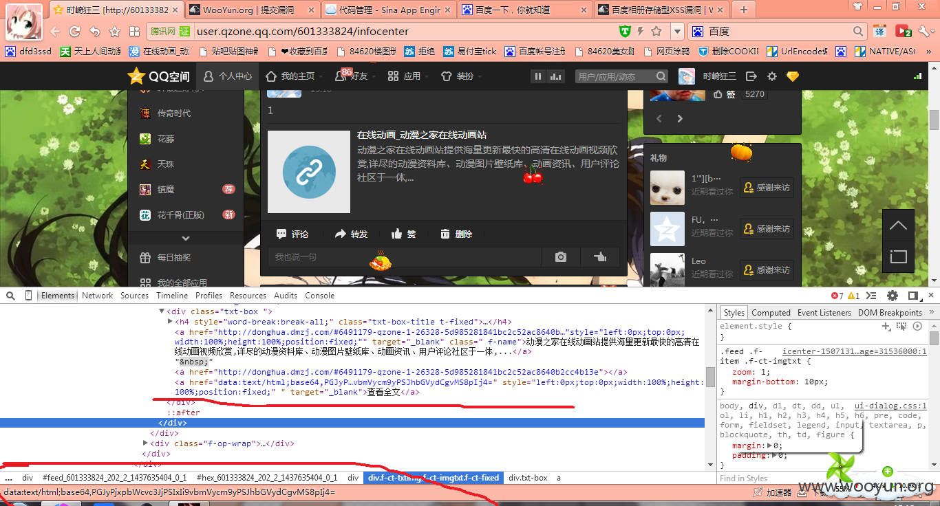Toggle console drawer icon in DevTools
940x506 pixels.
pos(871,296)
